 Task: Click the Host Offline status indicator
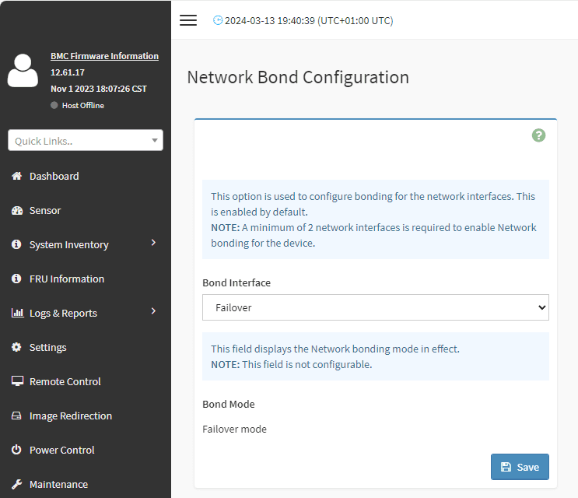[x=78, y=105]
